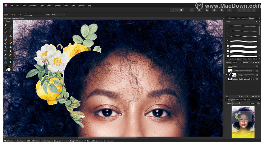The height and width of the screenshot is (145, 264).
Task: Select the Paint Mixer Brush tool
Action: tap(6, 43)
